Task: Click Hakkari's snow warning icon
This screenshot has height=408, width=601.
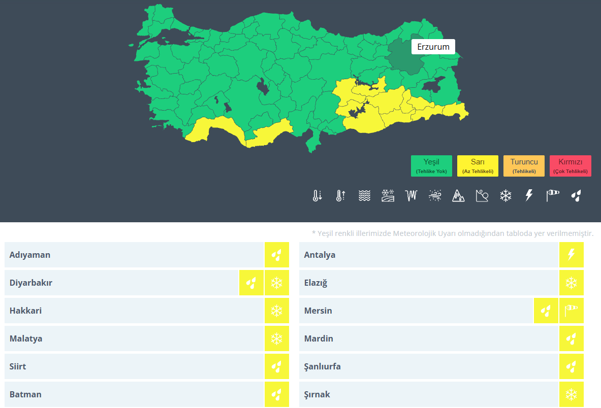Action: coord(276,311)
